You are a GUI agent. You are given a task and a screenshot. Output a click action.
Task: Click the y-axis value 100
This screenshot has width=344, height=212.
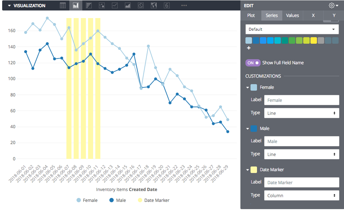click(12, 79)
